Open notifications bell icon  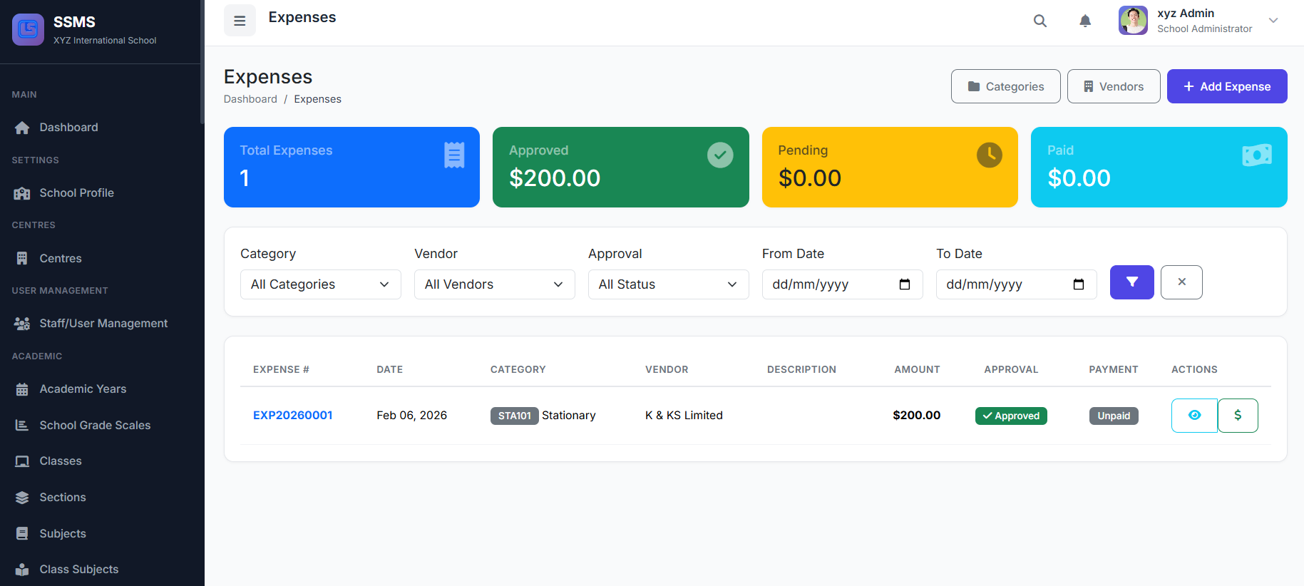coord(1084,21)
